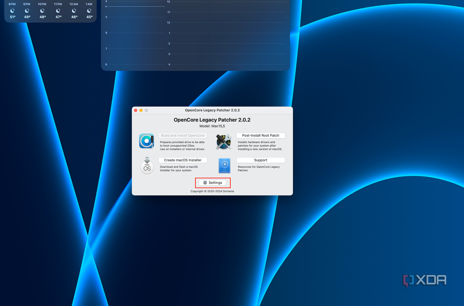Minimize the OpenCore Legacy Patcher window
This screenshot has width=464, height=306.
click(x=141, y=110)
